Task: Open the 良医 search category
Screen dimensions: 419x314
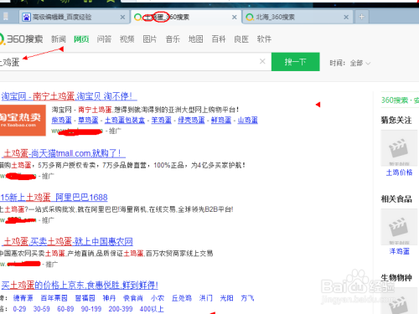Action: pyautogui.click(x=241, y=39)
